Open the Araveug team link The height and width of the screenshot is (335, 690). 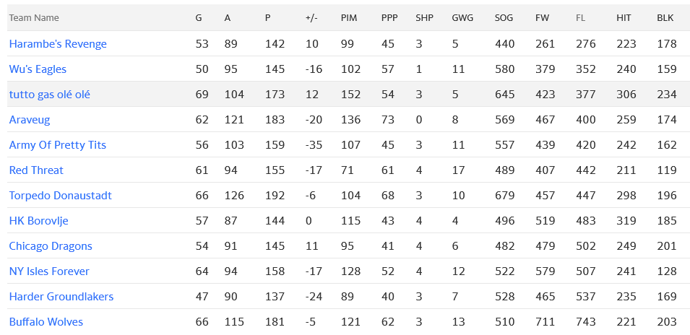tap(30, 120)
